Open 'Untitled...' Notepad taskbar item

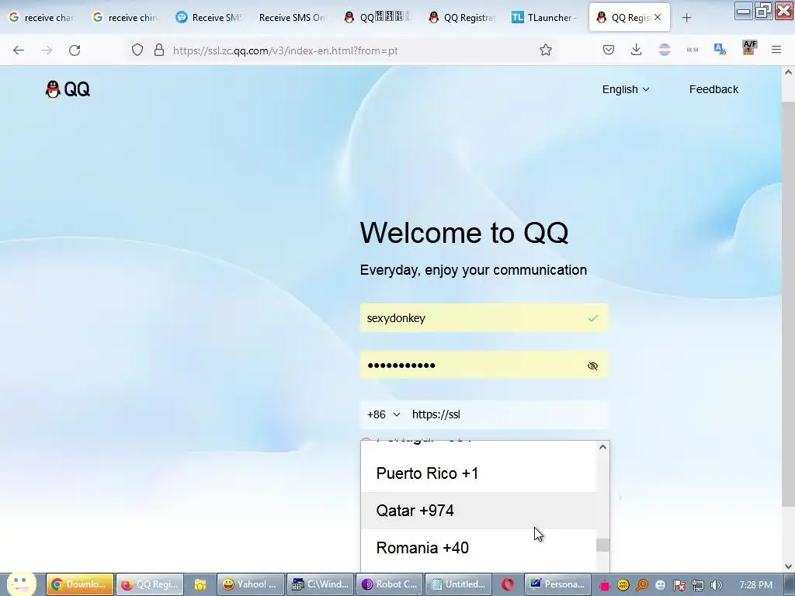click(460, 584)
